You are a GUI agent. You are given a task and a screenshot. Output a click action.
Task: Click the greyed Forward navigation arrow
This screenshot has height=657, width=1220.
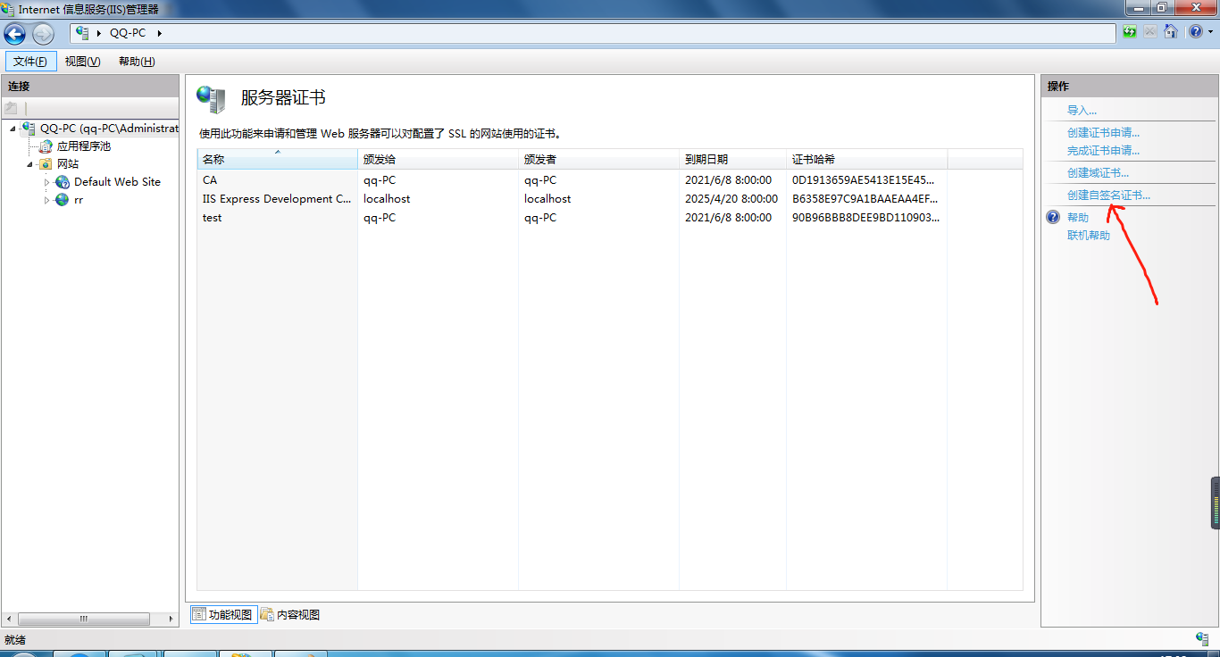point(43,34)
